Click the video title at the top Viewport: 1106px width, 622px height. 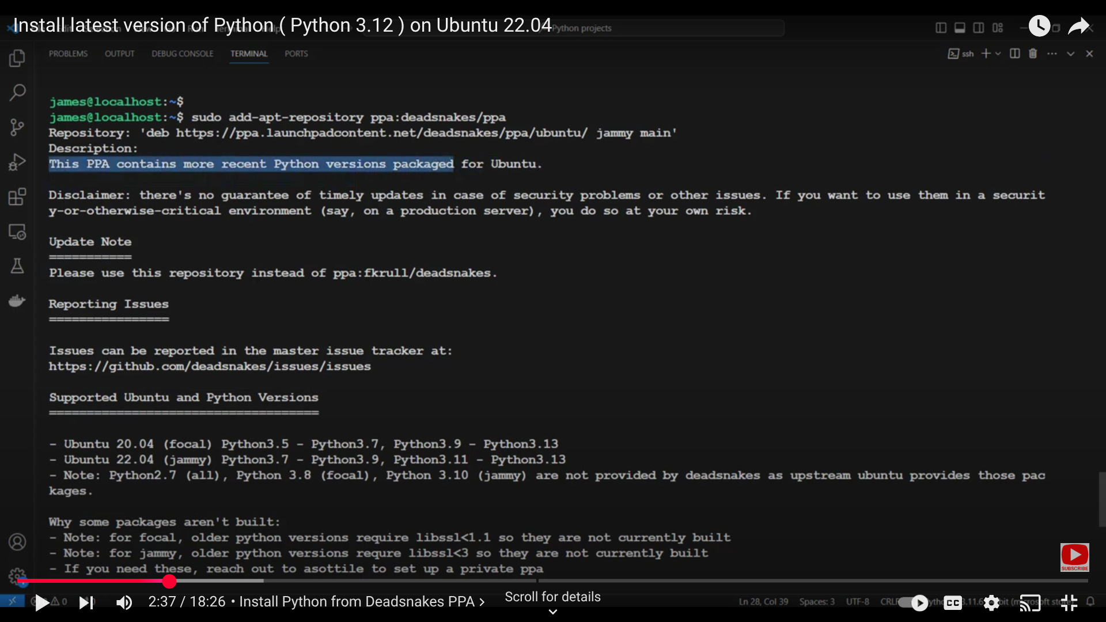click(282, 25)
